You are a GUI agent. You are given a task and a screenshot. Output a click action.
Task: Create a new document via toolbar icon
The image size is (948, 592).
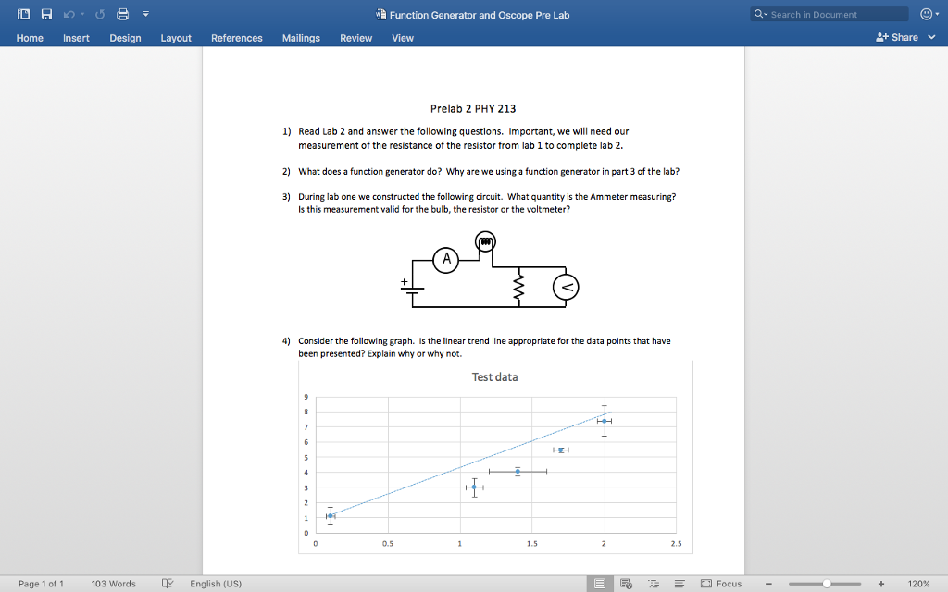click(x=23, y=14)
